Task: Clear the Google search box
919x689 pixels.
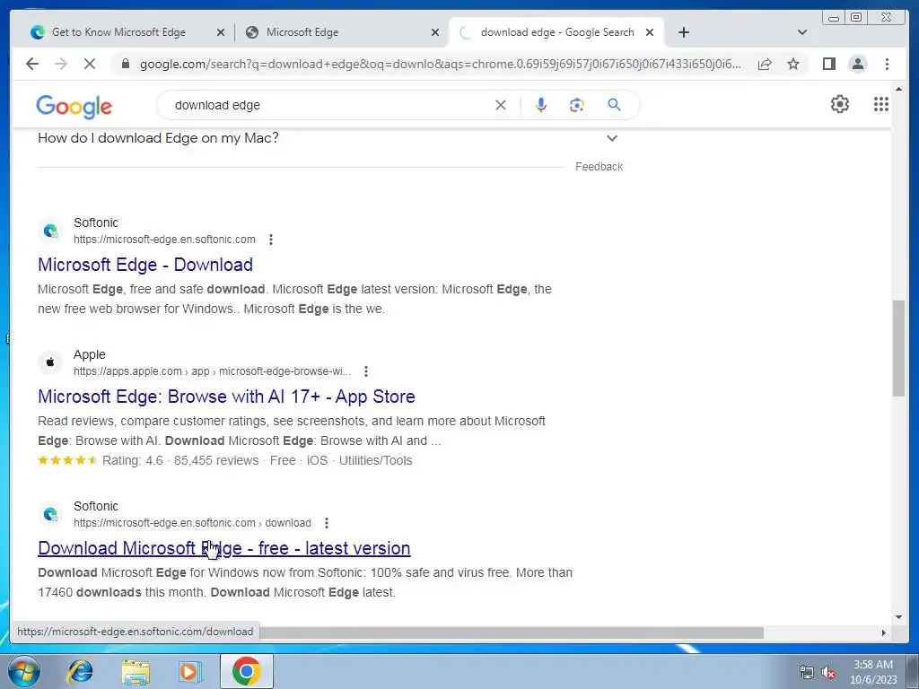Action: (x=501, y=105)
